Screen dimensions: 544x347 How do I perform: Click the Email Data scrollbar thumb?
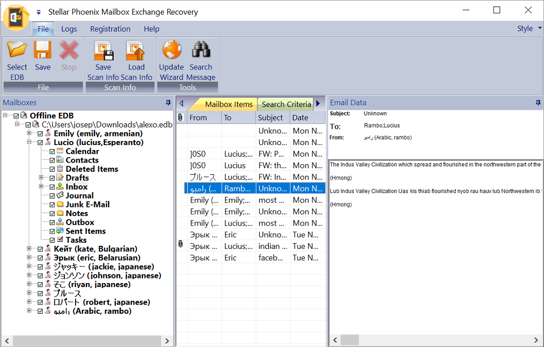[350, 340]
